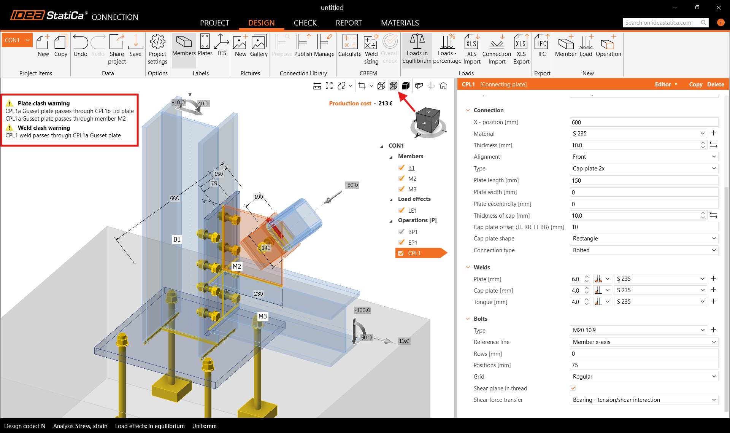Switch to solid view cube icon
This screenshot has width=730, height=433.
click(406, 86)
